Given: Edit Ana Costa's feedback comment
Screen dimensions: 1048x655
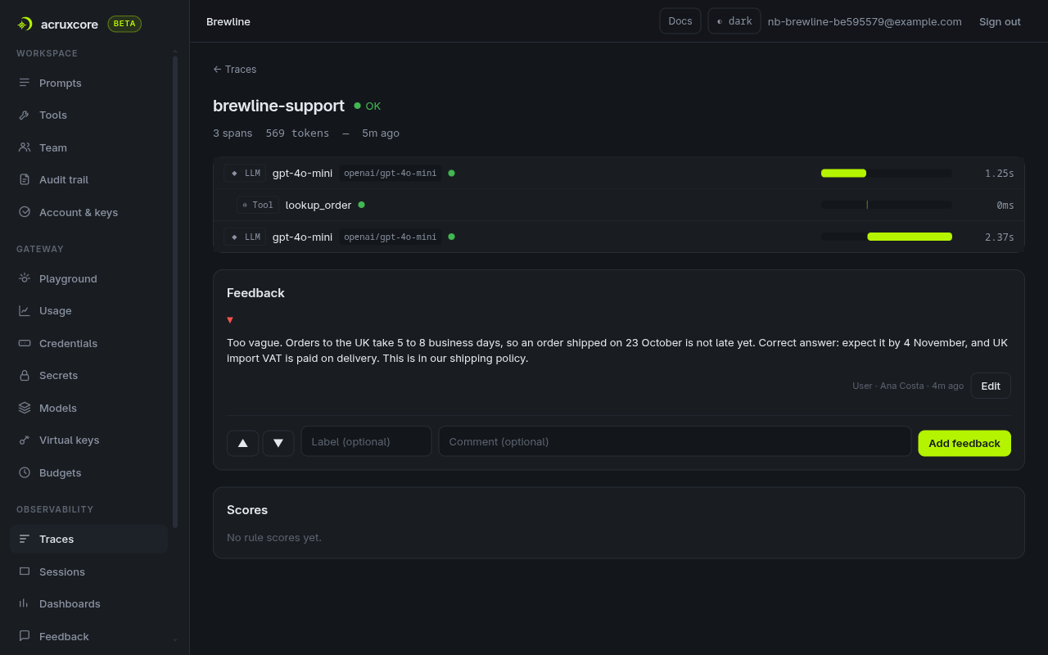Looking at the screenshot, I should [x=991, y=386].
